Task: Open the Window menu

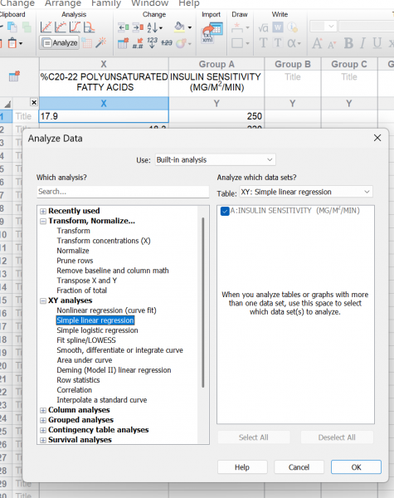Action: click(149, 3)
